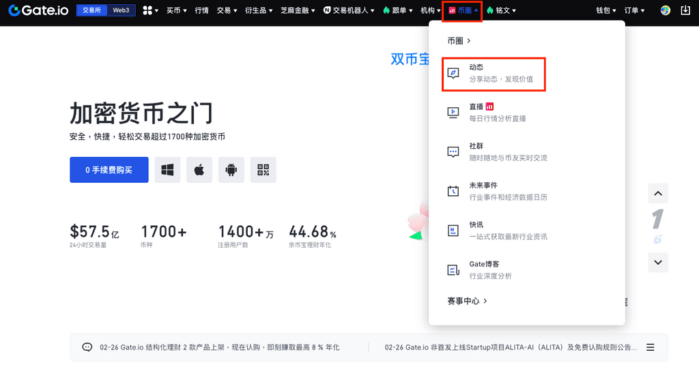This screenshot has width=699, height=376.
Task: Click the Android download icon button
Action: [231, 170]
